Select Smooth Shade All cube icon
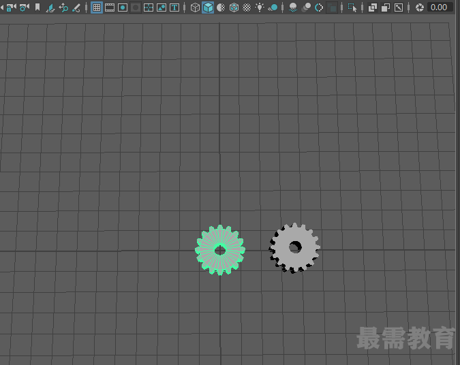The height and width of the screenshot is (365, 460). (x=208, y=7)
